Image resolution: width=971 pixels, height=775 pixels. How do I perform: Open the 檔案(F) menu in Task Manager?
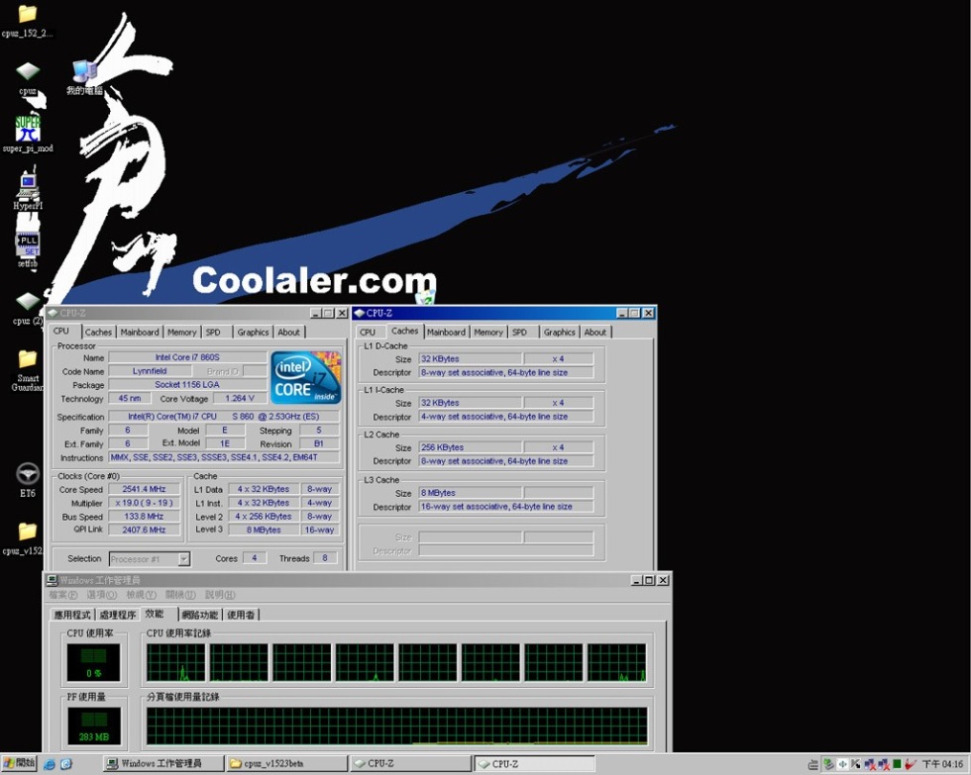(x=63, y=595)
